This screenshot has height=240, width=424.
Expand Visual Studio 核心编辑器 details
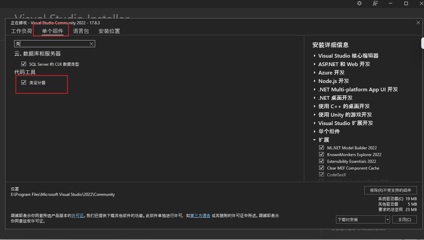314,56
